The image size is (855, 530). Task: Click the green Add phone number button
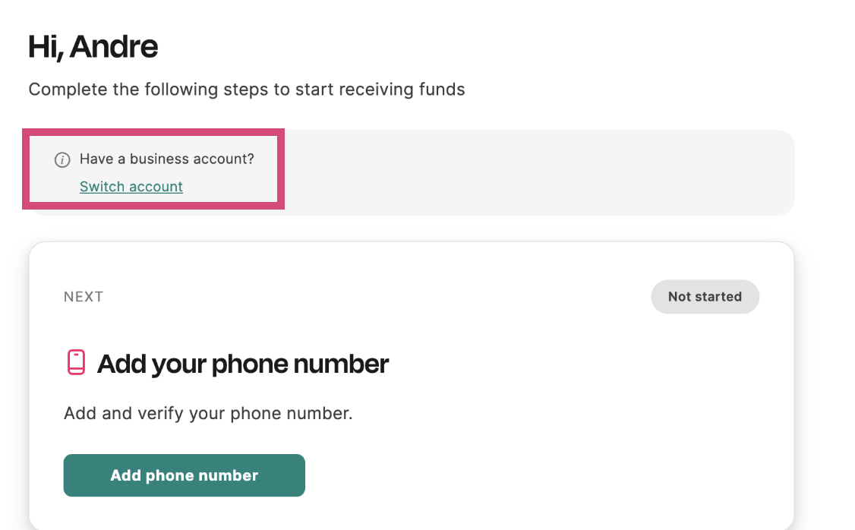pyautogui.click(x=185, y=475)
